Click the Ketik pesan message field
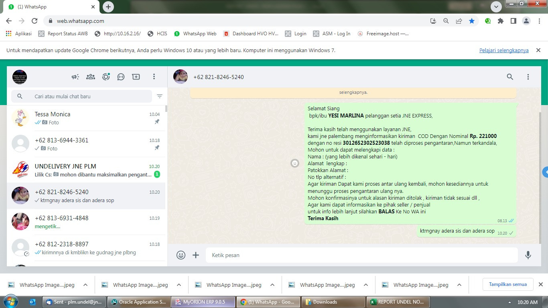548x308 pixels. [362, 255]
